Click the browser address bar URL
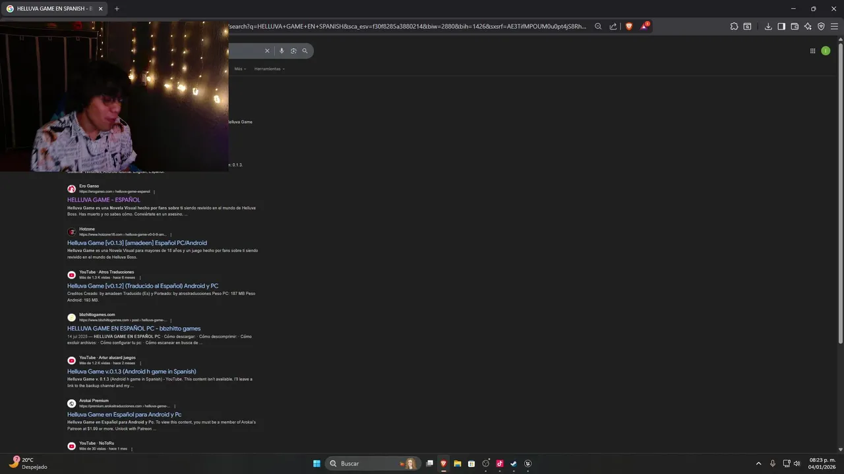This screenshot has width=844, height=474. pos(407,26)
